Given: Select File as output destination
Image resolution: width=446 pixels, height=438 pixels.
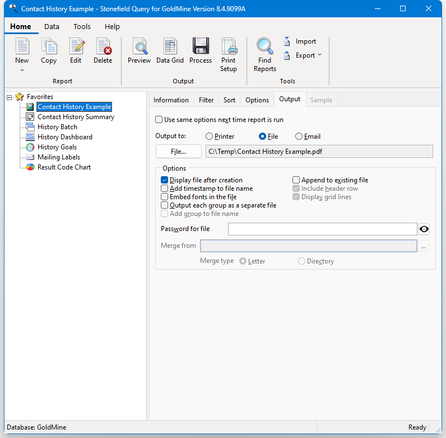Looking at the screenshot, I should 262,136.
